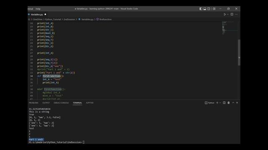Click the list output line in the terminal
This screenshot has width=268, height=150.
[x=45, y=117]
